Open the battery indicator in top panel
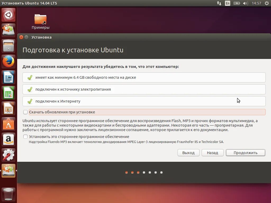 pos(237,3)
